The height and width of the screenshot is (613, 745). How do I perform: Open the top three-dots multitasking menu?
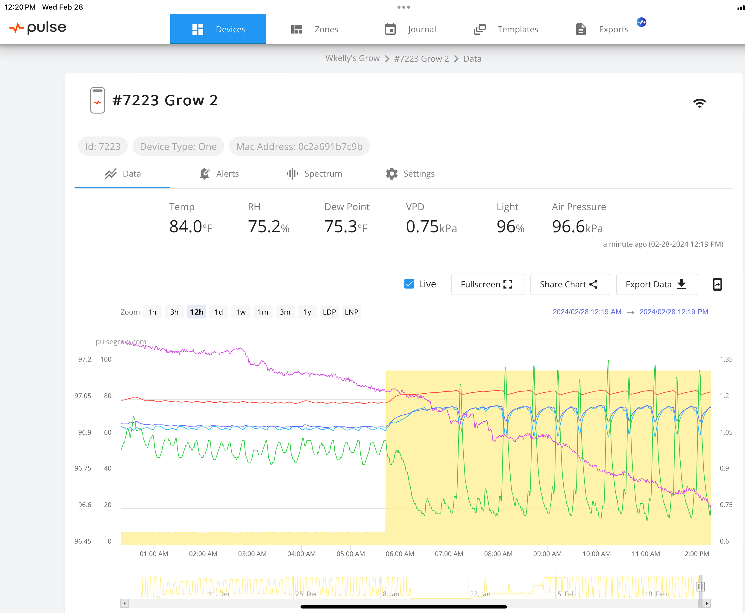pos(403,7)
